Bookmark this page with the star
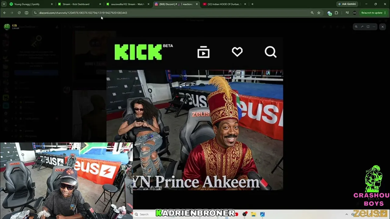 tap(319, 13)
